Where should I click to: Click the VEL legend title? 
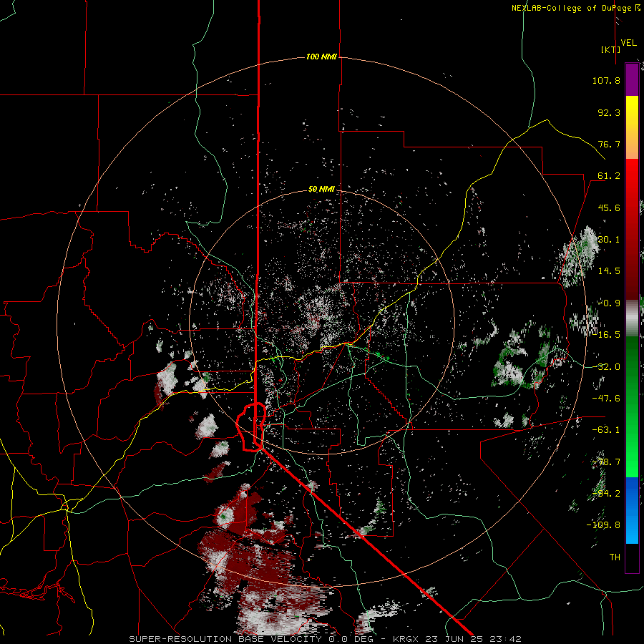(628, 43)
